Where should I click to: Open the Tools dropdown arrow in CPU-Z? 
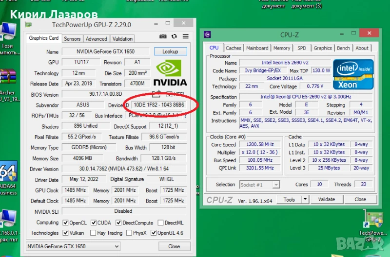[x=305, y=199]
